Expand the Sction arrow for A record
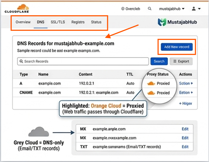Viewport: 209px width, 162px height. click(x=192, y=83)
